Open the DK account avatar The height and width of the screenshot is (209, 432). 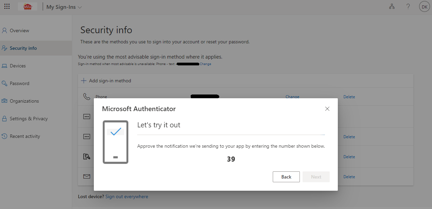[424, 6]
